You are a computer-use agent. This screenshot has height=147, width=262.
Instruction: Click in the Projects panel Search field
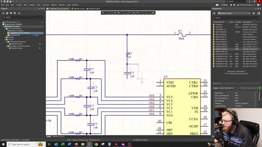point(23,17)
